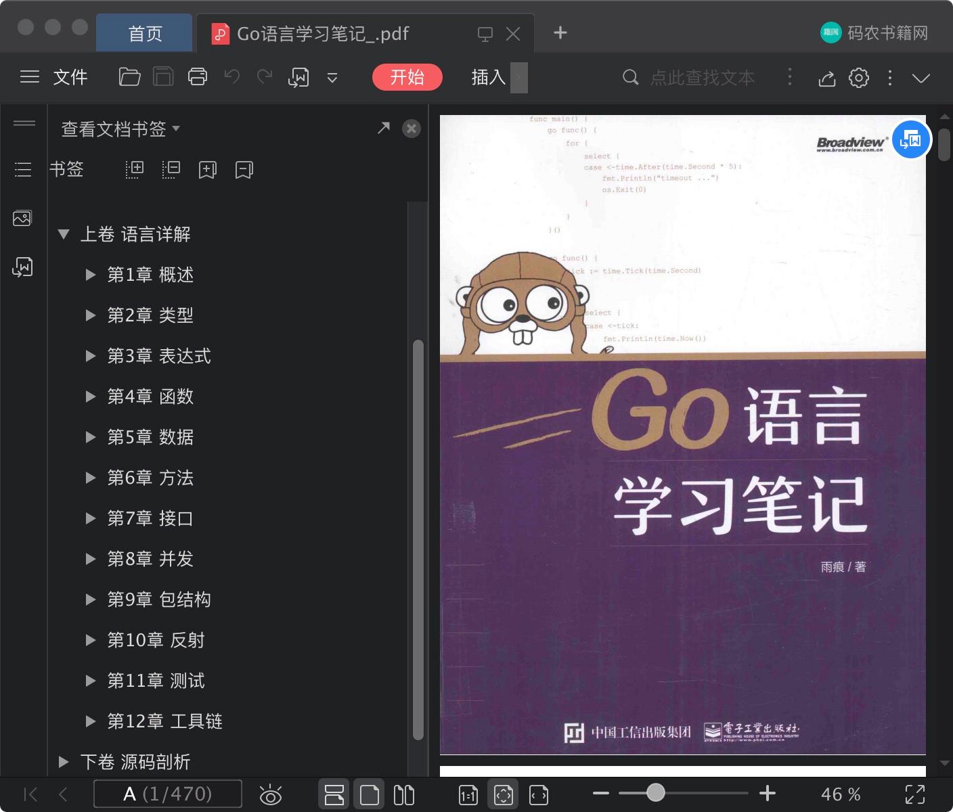The width and height of the screenshot is (953, 812).
Task: Collapse the 上卷 语言详解 tree node
Action: (64, 234)
